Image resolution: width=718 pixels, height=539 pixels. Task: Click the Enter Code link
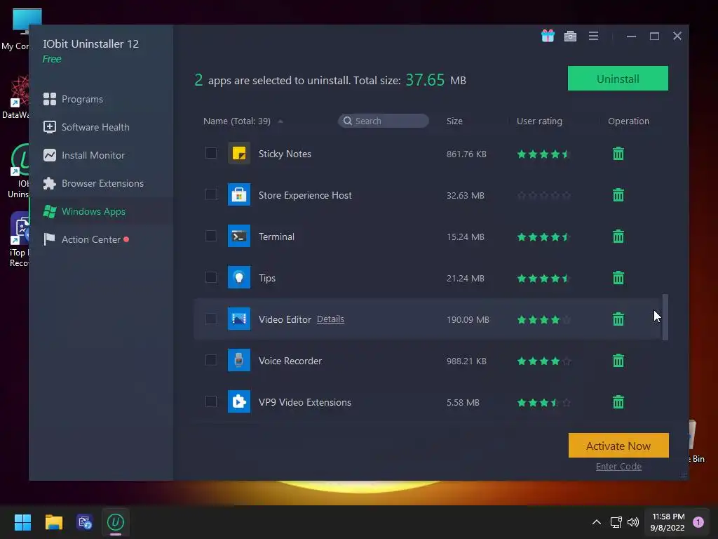(x=618, y=466)
